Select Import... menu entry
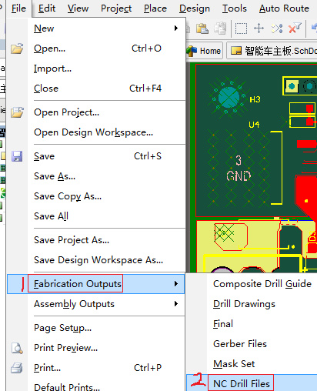Viewport: 317px width, 391px height. pos(96,69)
